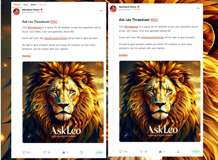Click the #002 hashtag link
Screen dimensions: 218x160
click(54, 22)
